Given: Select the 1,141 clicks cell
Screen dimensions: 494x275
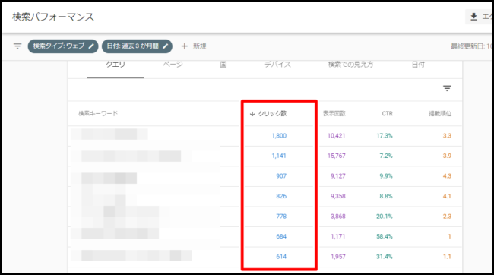Looking at the screenshot, I should point(279,156).
